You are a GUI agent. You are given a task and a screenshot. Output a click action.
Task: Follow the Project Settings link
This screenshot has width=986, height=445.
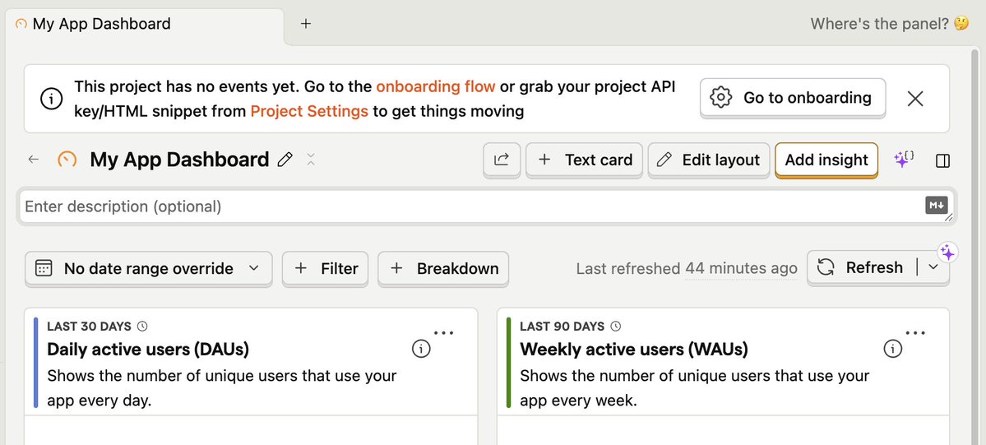coord(309,111)
